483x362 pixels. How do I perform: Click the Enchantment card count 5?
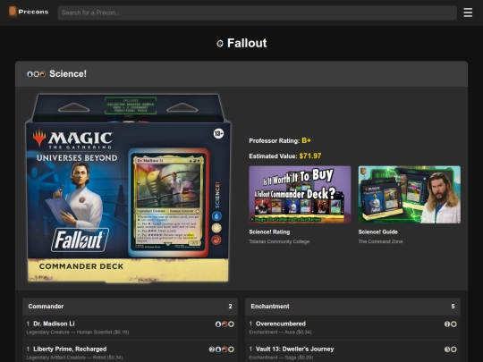click(x=453, y=307)
